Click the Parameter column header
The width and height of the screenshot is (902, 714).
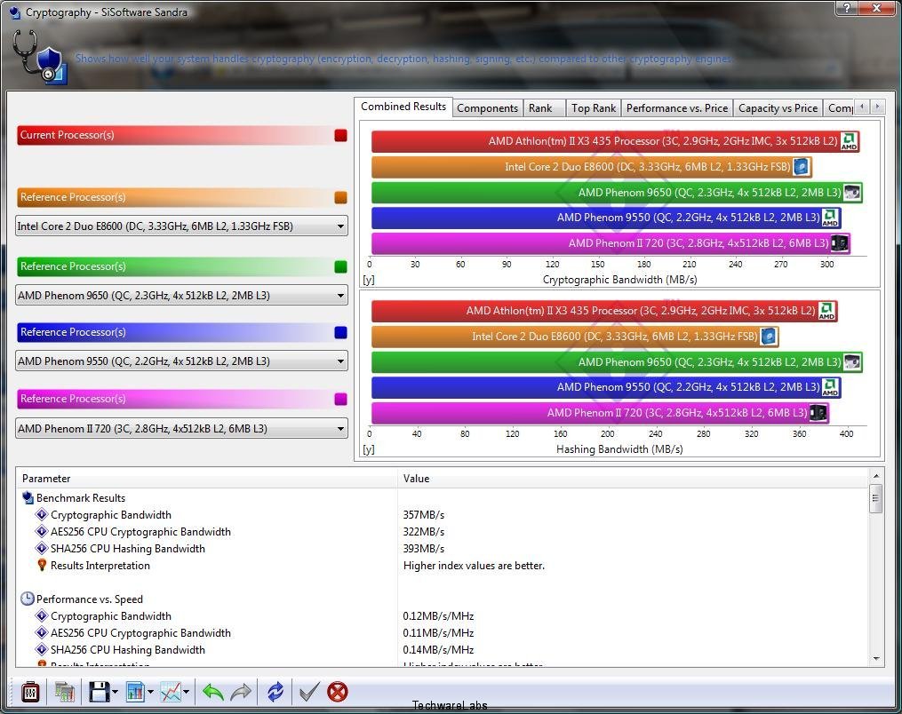(207, 479)
